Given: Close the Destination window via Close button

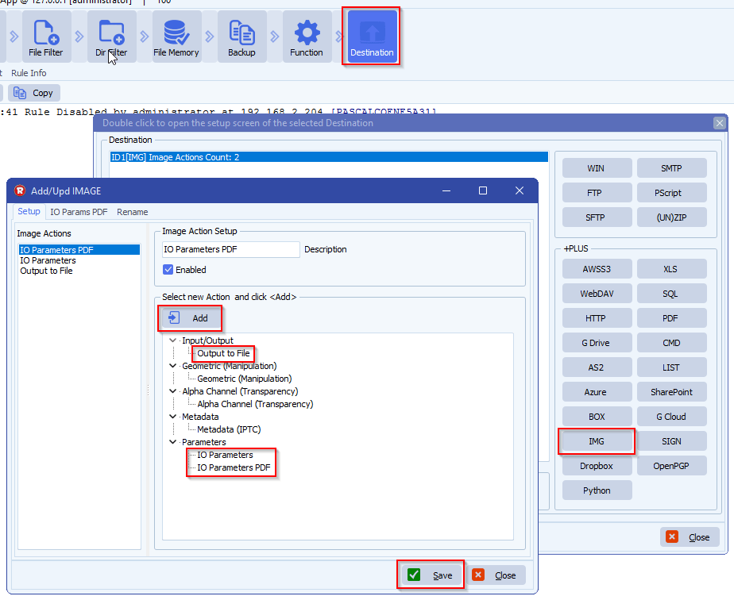Looking at the screenshot, I should click(x=690, y=537).
